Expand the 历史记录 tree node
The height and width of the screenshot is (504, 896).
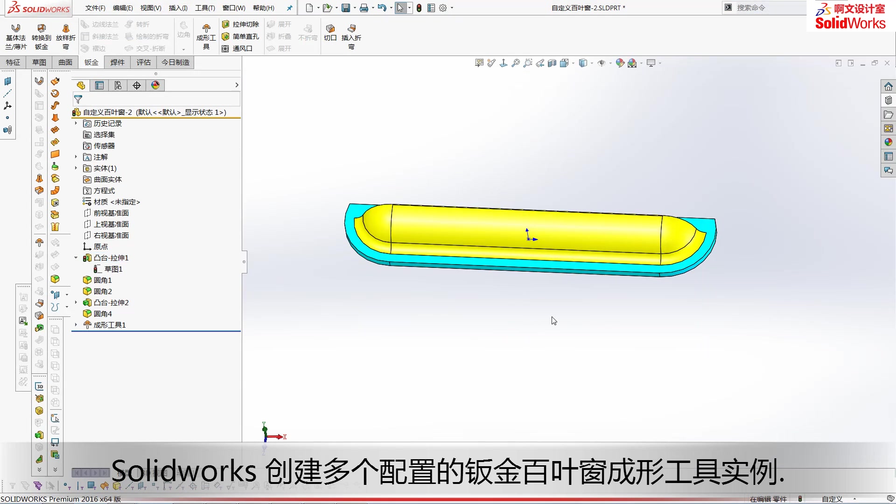[x=76, y=123]
